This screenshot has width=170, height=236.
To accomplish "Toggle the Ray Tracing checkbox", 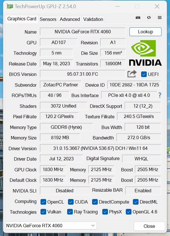I will [x=70, y=212].
